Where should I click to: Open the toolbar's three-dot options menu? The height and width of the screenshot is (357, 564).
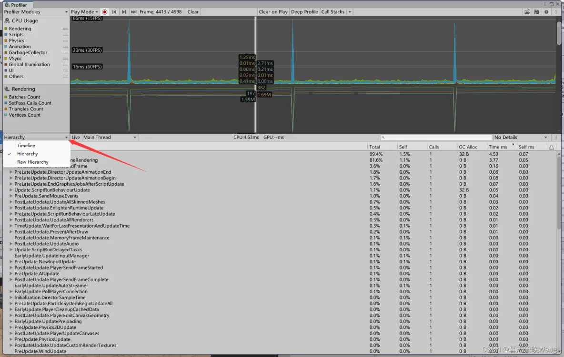click(x=556, y=12)
